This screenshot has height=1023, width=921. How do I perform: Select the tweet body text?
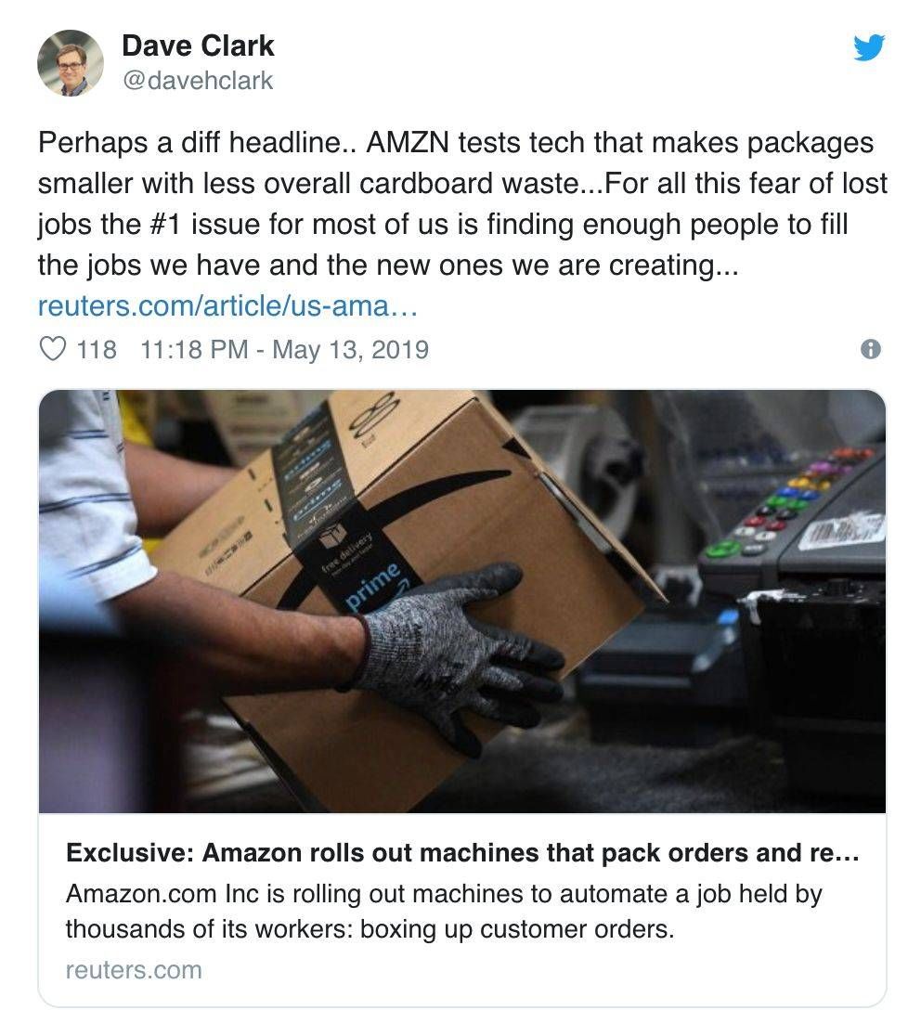point(462,203)
